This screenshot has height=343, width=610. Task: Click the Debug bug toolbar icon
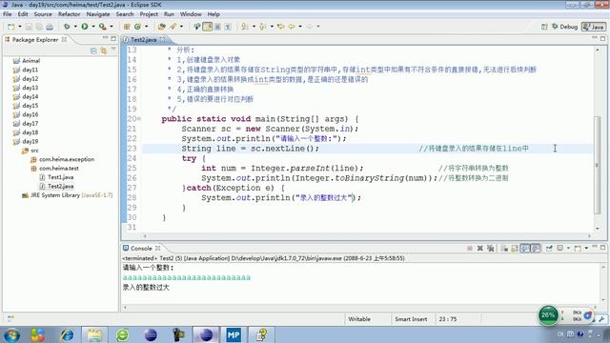click(x=67, y=27)
